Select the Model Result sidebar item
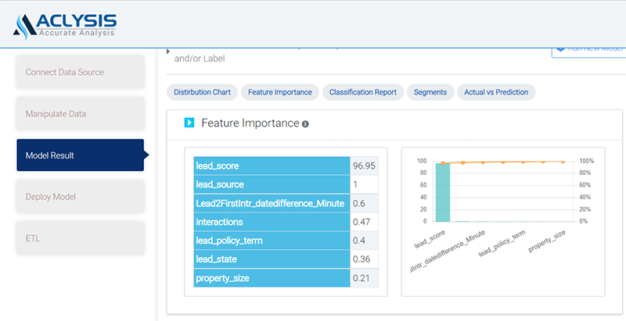Screen dimensions: 626x321 81,155
